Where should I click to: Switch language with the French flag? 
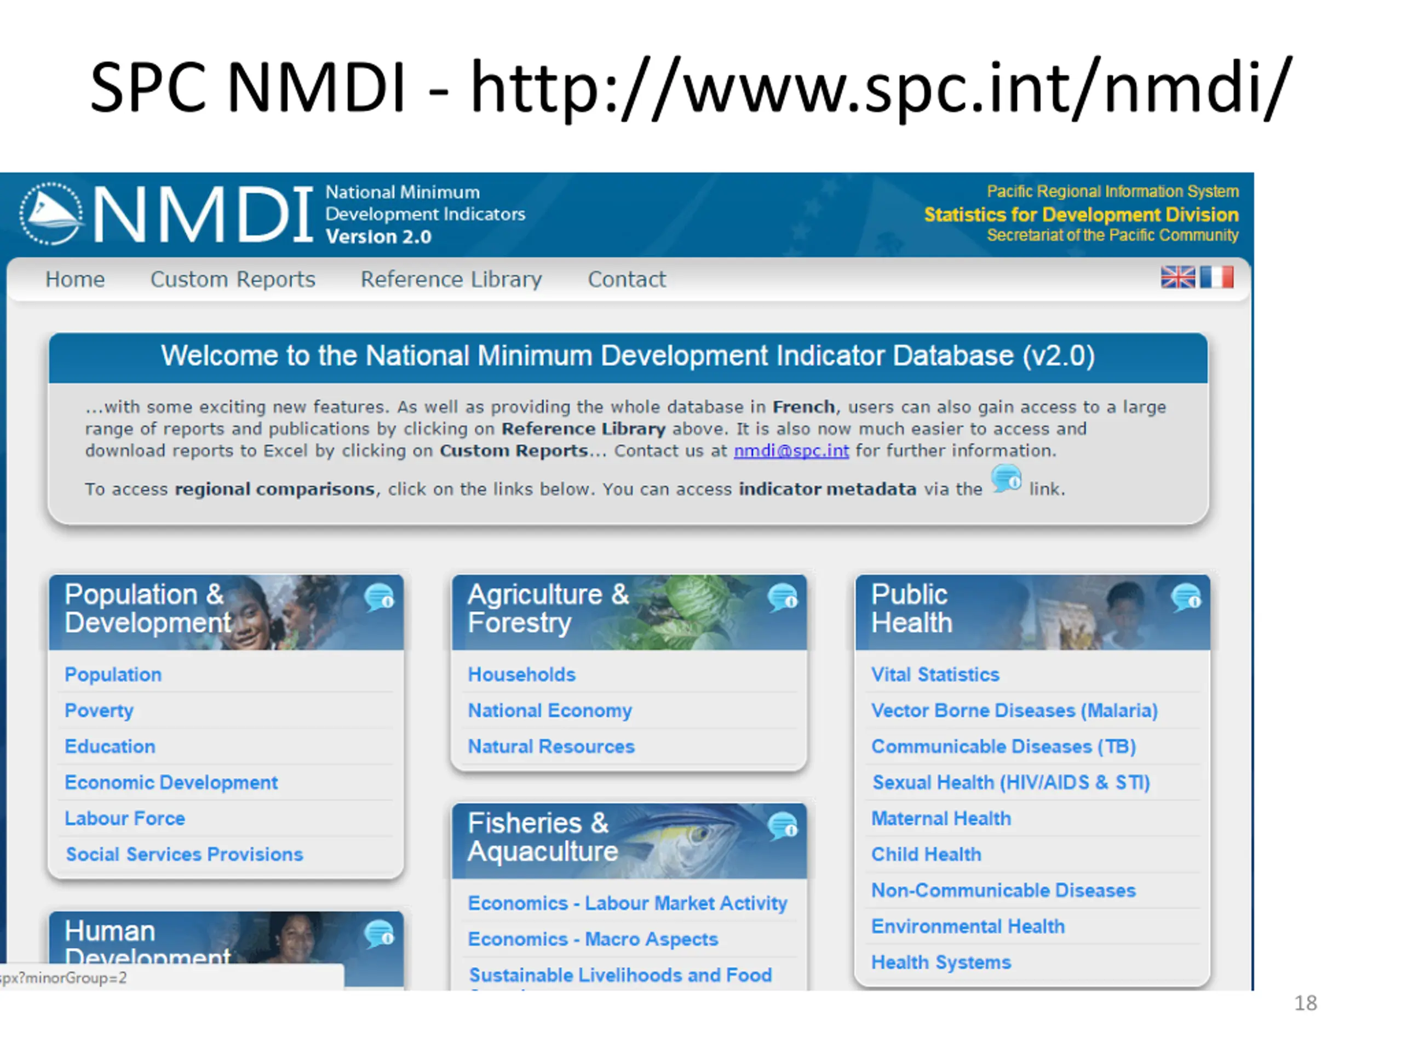[x=1216, y=278]
